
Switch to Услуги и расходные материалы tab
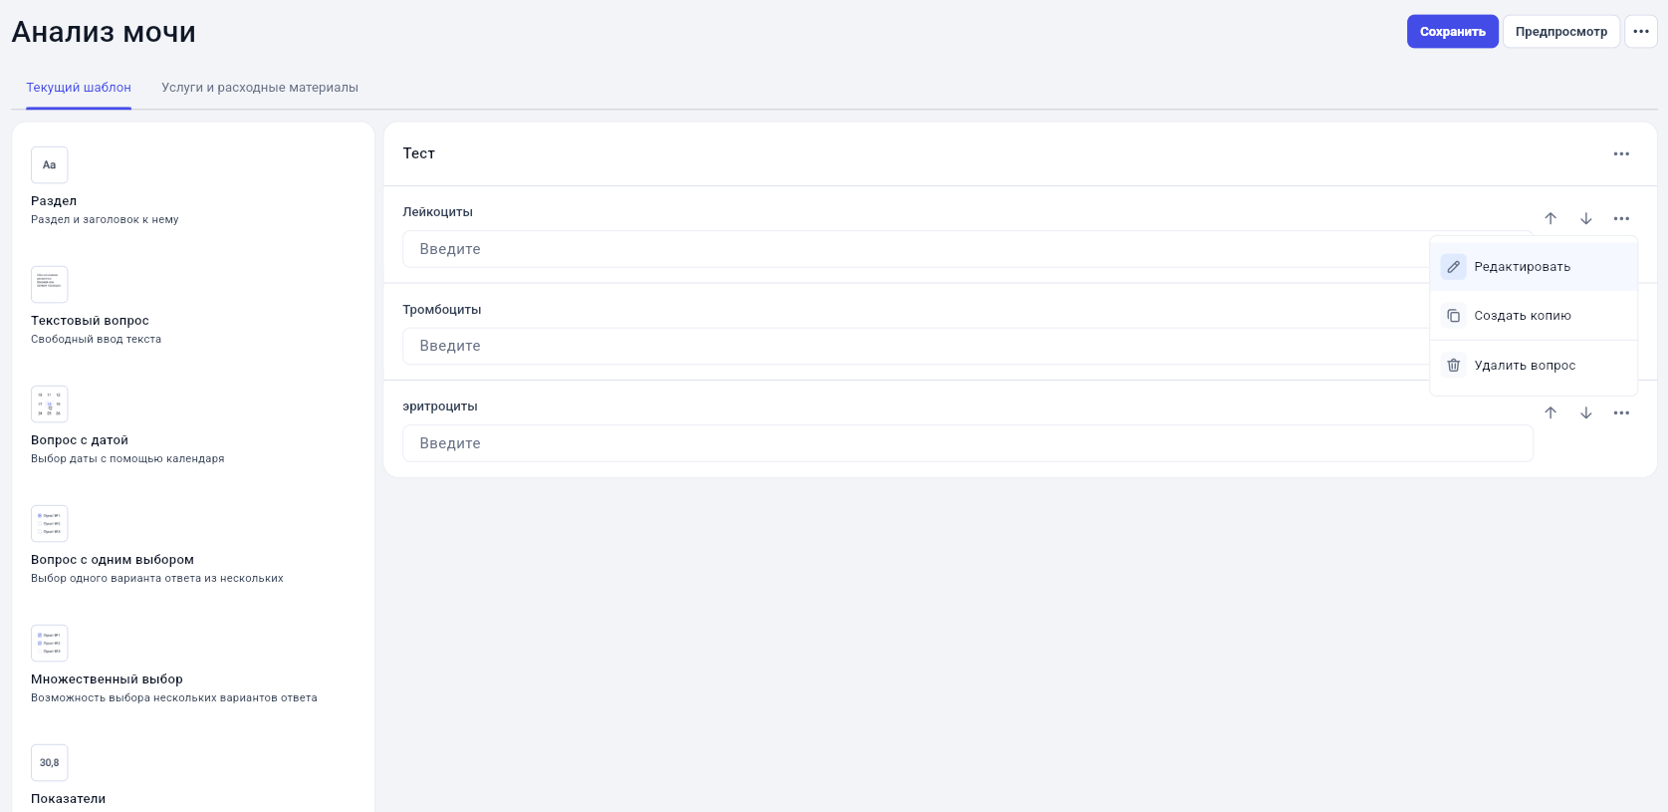click(x=260, y=88)
